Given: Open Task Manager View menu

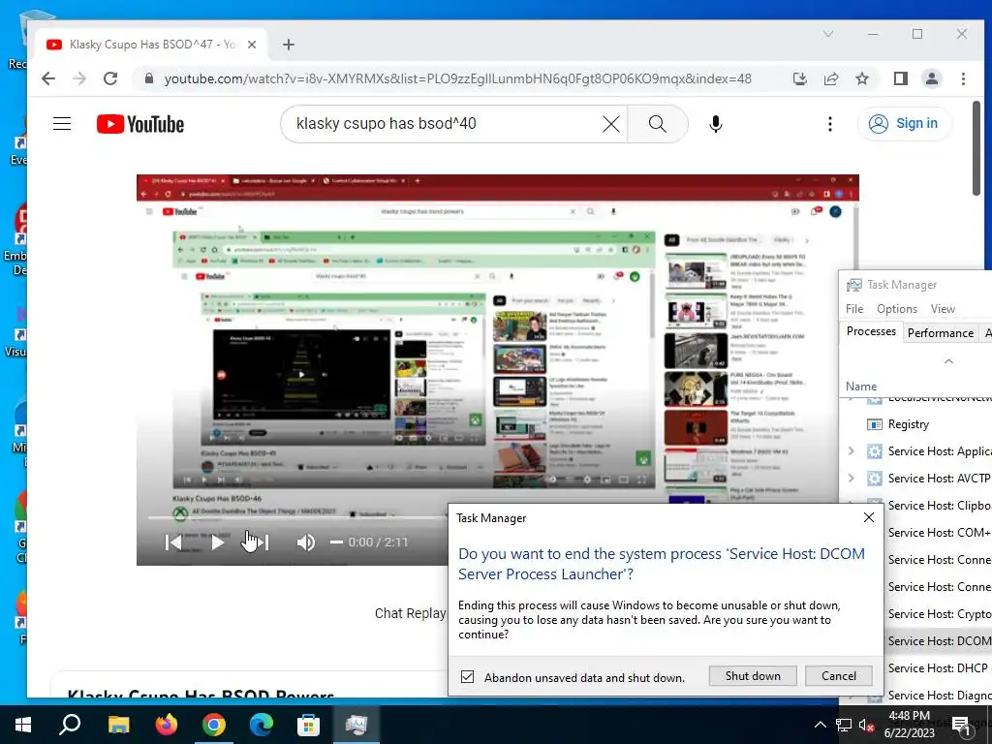Looking at the screenshot, I should click(x=943, y=309).
